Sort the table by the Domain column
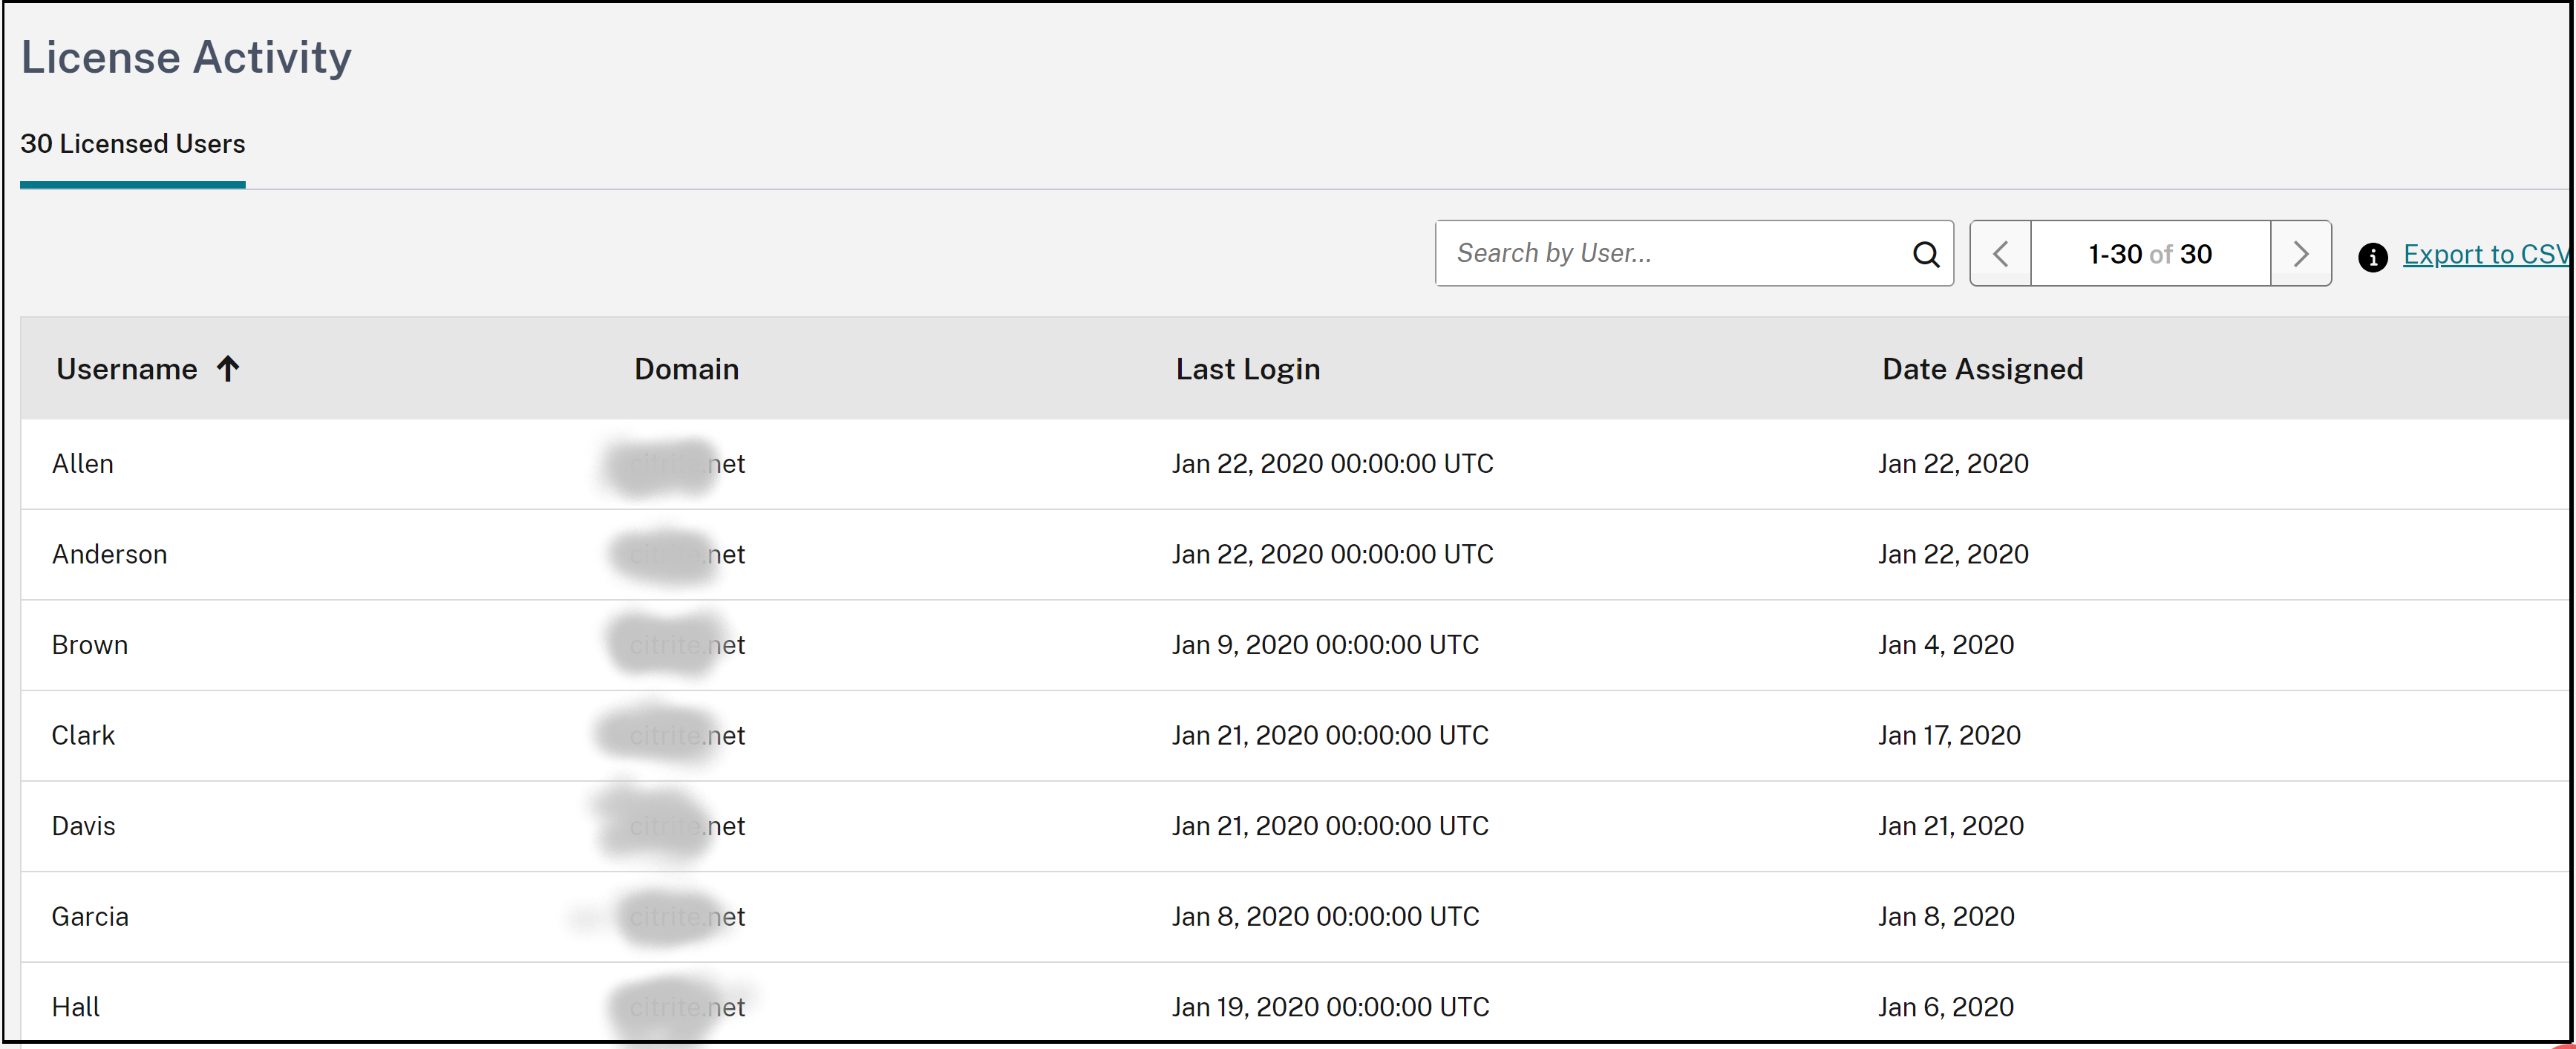Viewport: 2576px width, 1049px height. 686,369
